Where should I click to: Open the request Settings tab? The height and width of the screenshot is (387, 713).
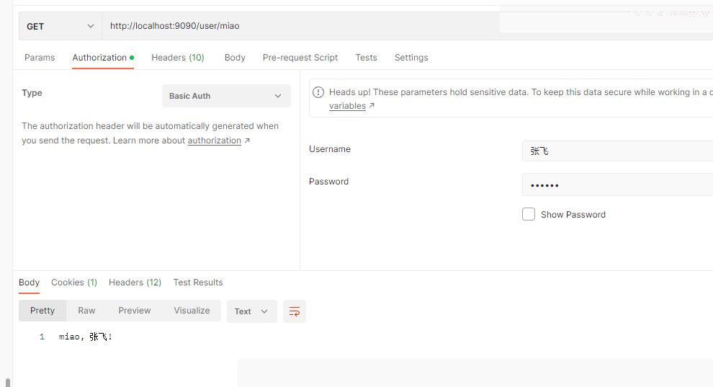tap(411, 58)
